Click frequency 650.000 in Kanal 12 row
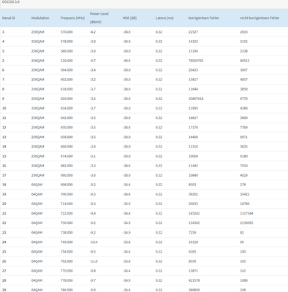The image size is (288, 292). (67, 128)
